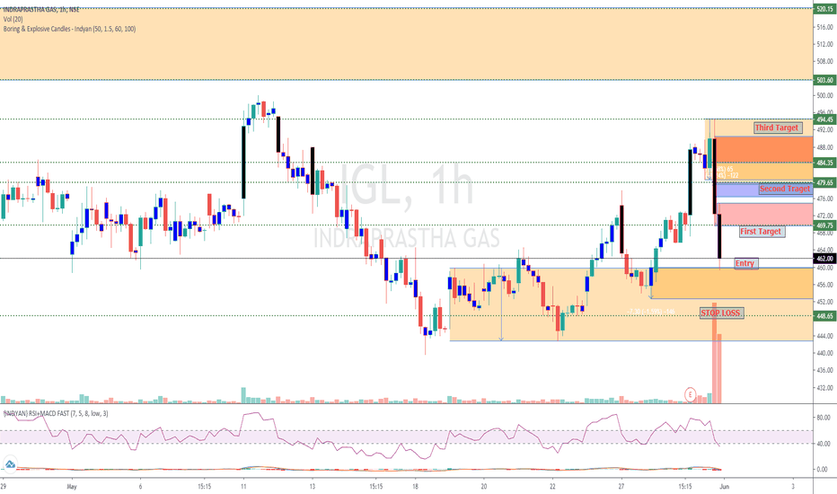Screen dimensions: 837x494
Task: Click the 479.65 price level label
Action: [824, 182]
